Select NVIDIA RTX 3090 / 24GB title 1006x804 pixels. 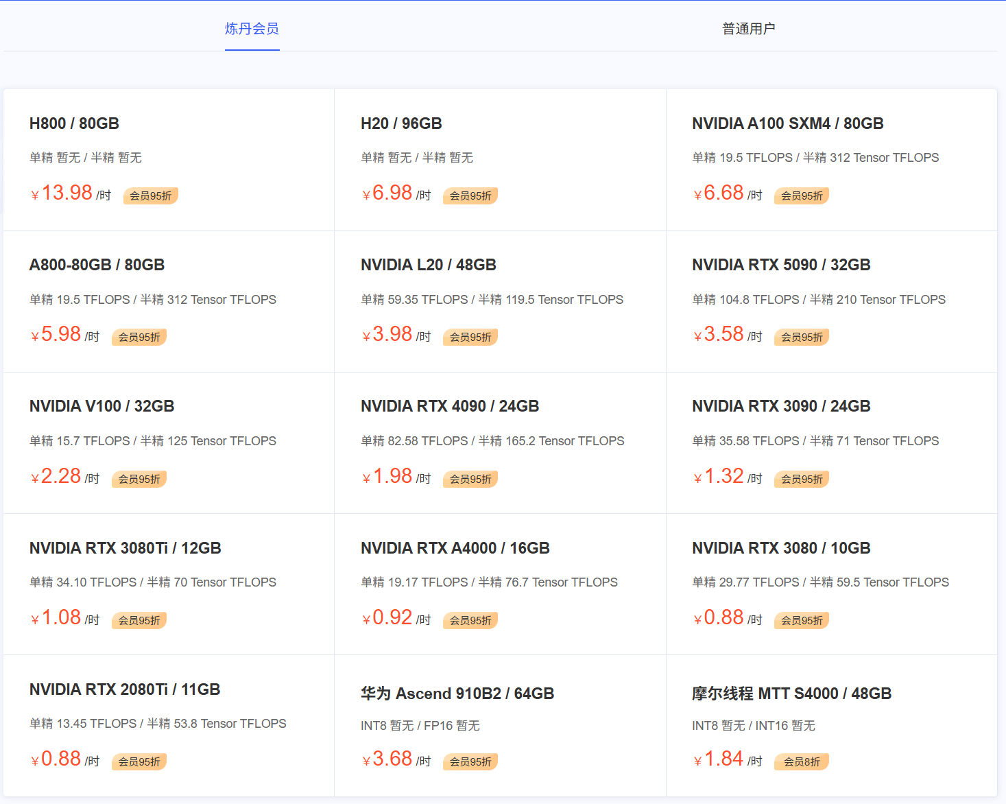tap(781, 406)
